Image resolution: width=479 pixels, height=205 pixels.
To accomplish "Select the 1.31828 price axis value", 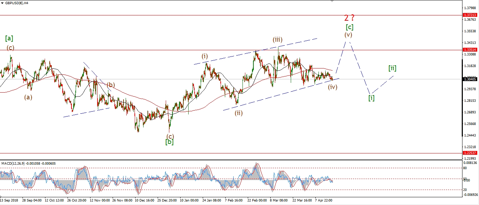I will point(471,66).
